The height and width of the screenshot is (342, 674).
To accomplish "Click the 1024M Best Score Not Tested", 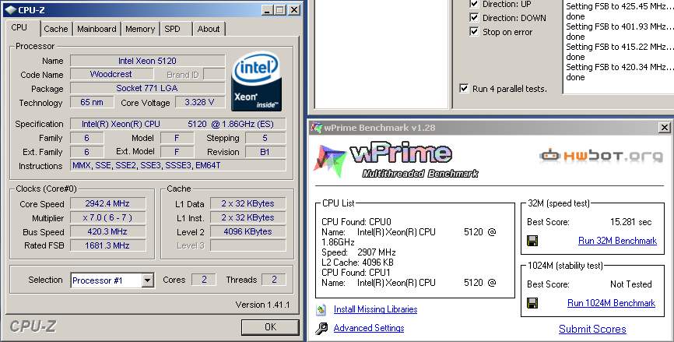I will (x=631, y=284).
